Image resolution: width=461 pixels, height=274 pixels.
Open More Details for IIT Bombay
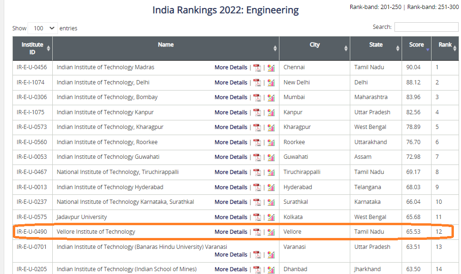click(231, 97)
